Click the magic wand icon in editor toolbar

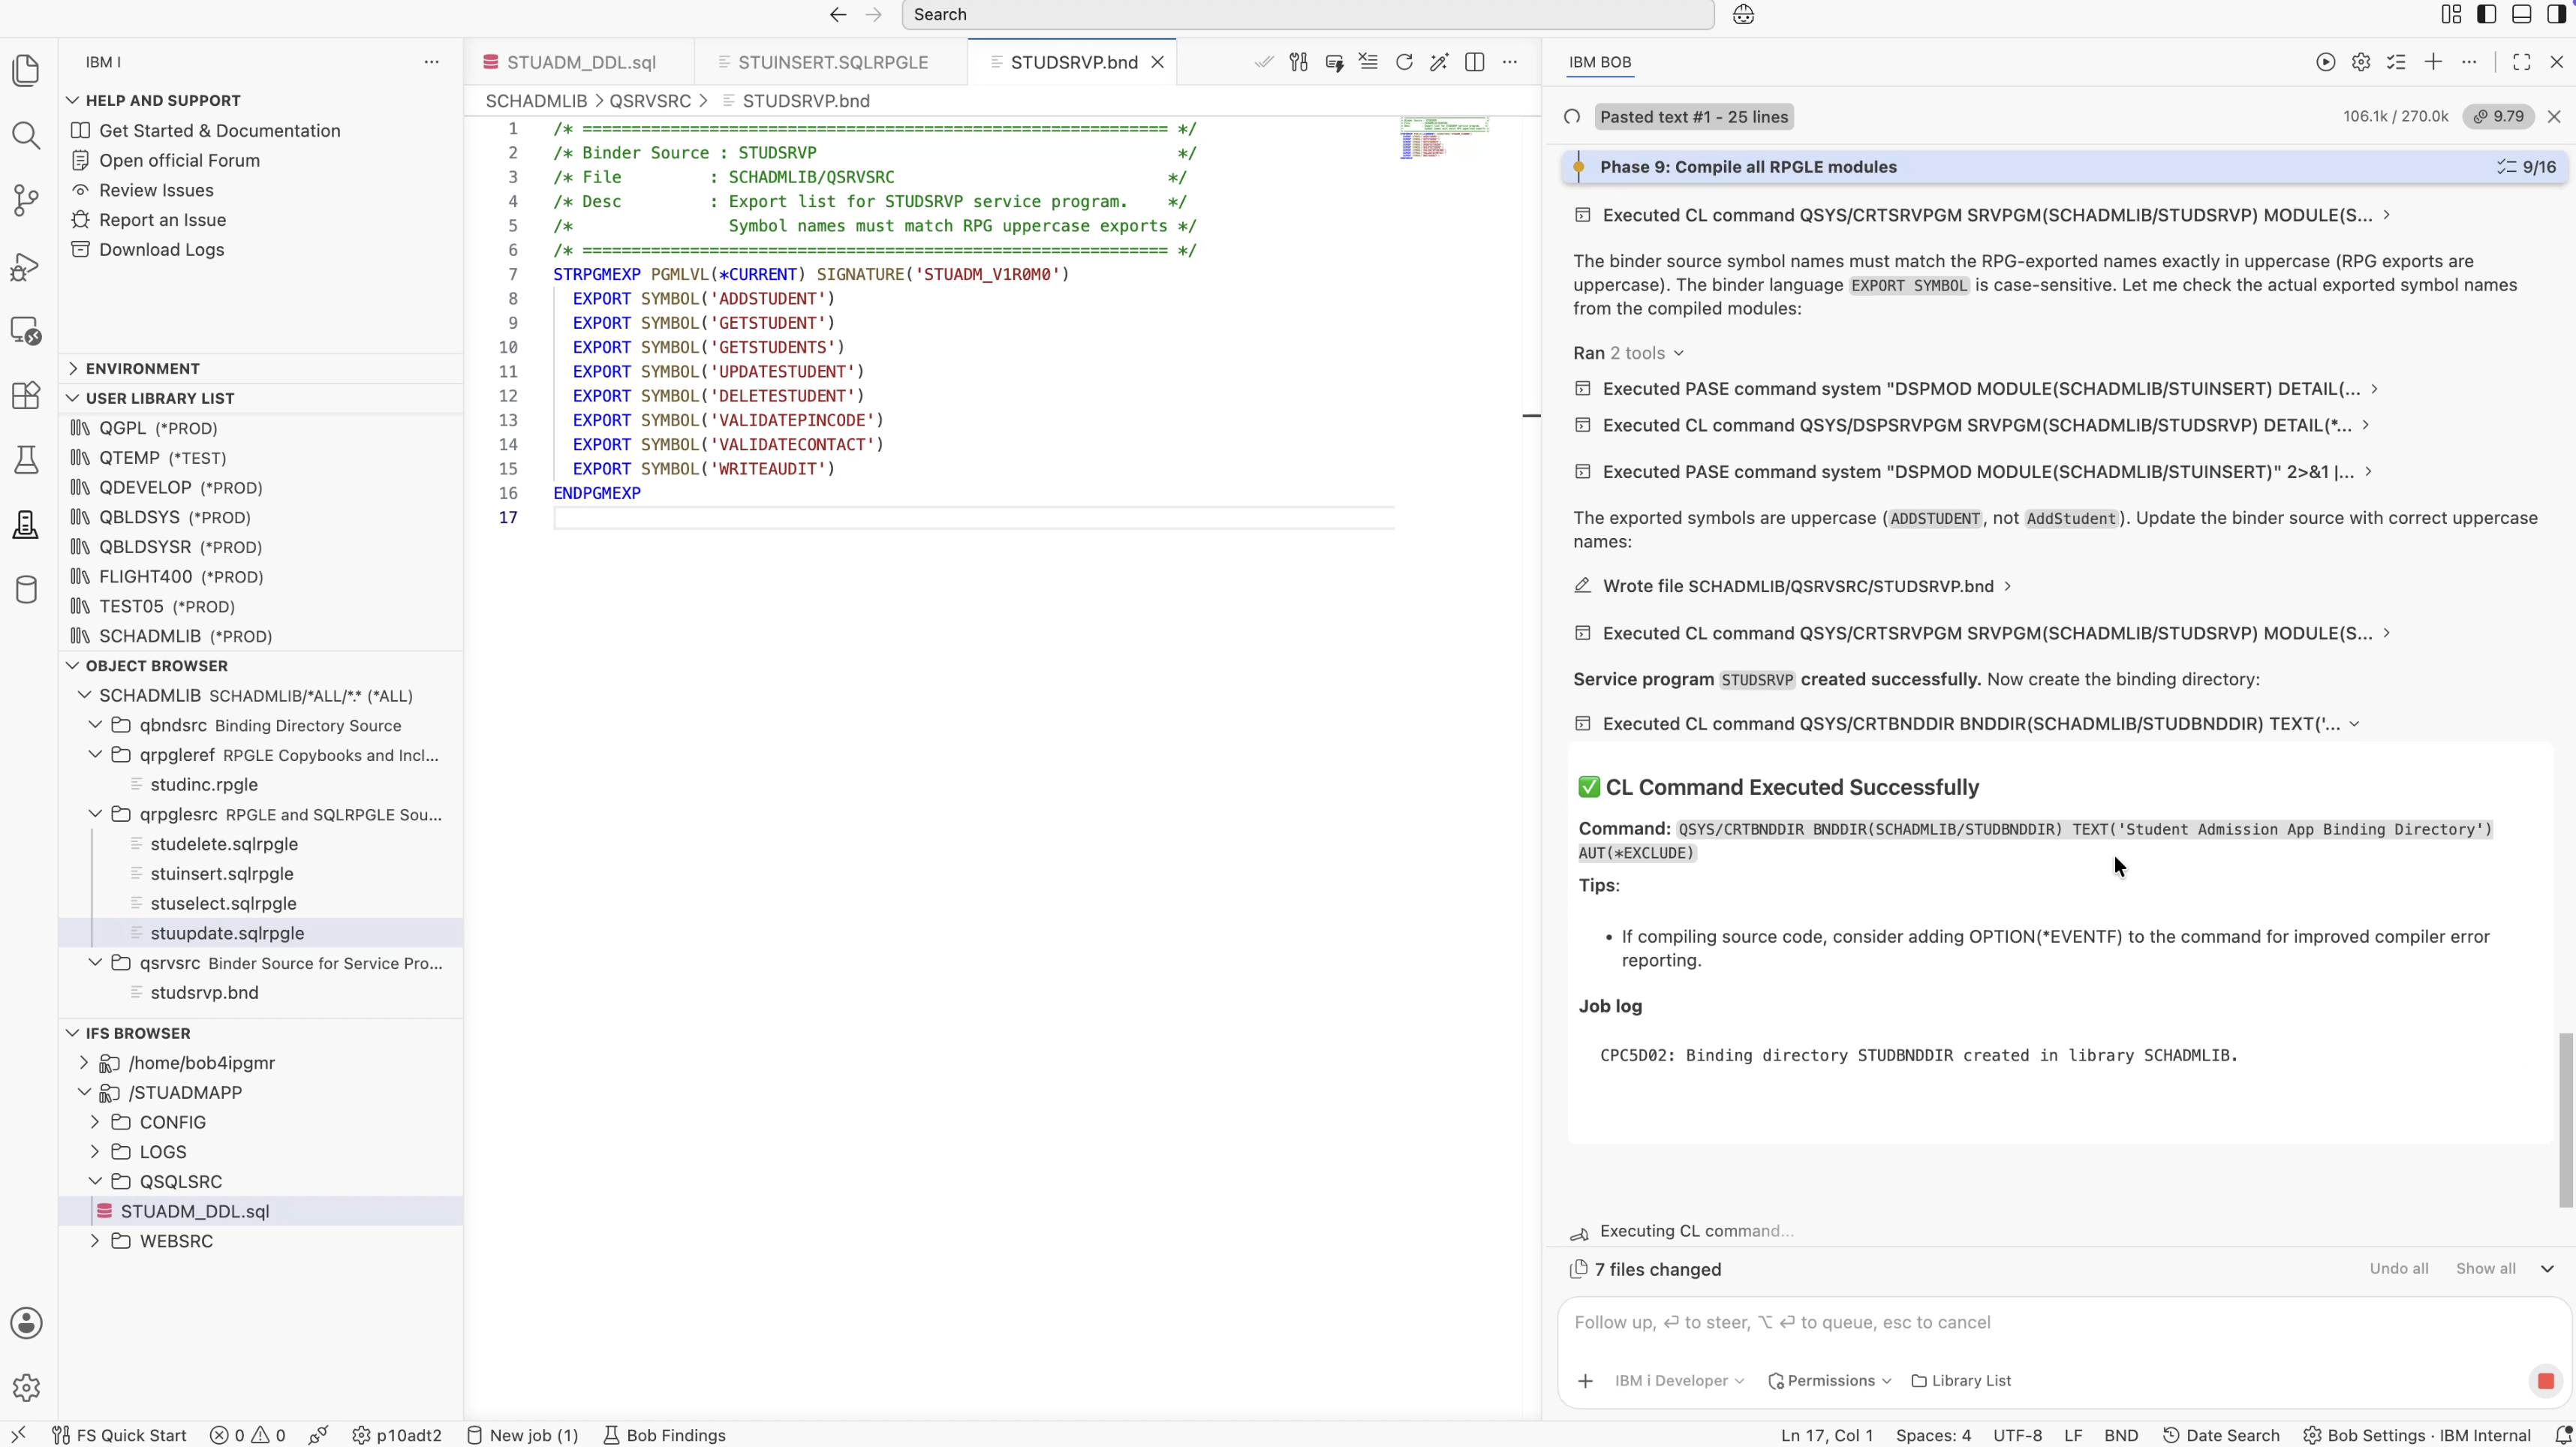click(1439, 62)
